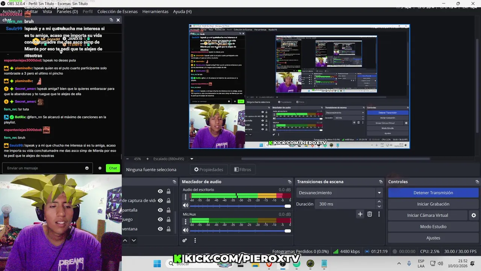
Task: Move selected source up
Action: (125, 241)
